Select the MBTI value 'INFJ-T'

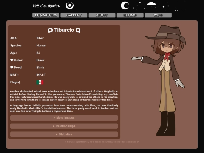point(41,75)
